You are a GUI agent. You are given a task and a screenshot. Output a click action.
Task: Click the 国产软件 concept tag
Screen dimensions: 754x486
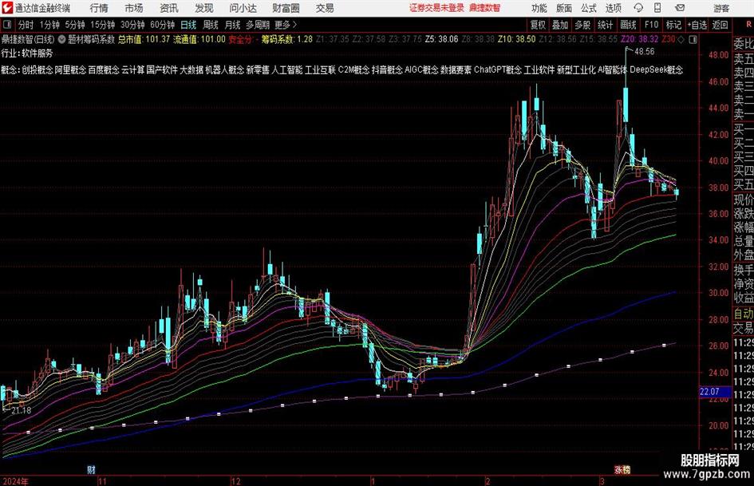click(x=162, y=69)
